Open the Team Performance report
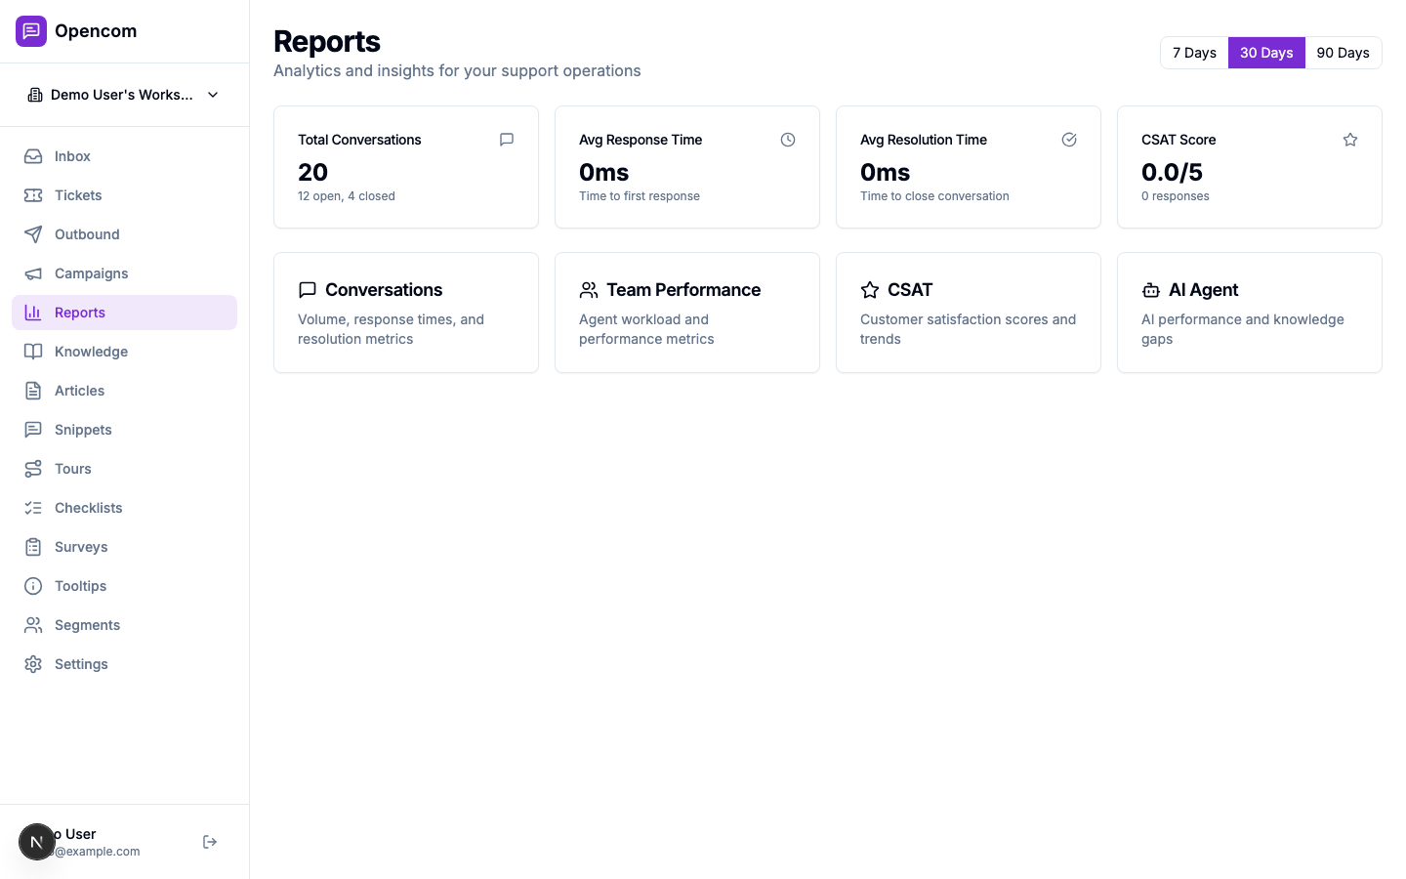The image size is (1406, 879). click(x=686, y=313)
